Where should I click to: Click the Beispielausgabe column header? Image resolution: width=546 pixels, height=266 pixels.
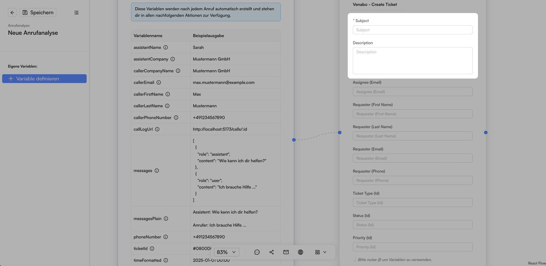[x=208, y=36]
